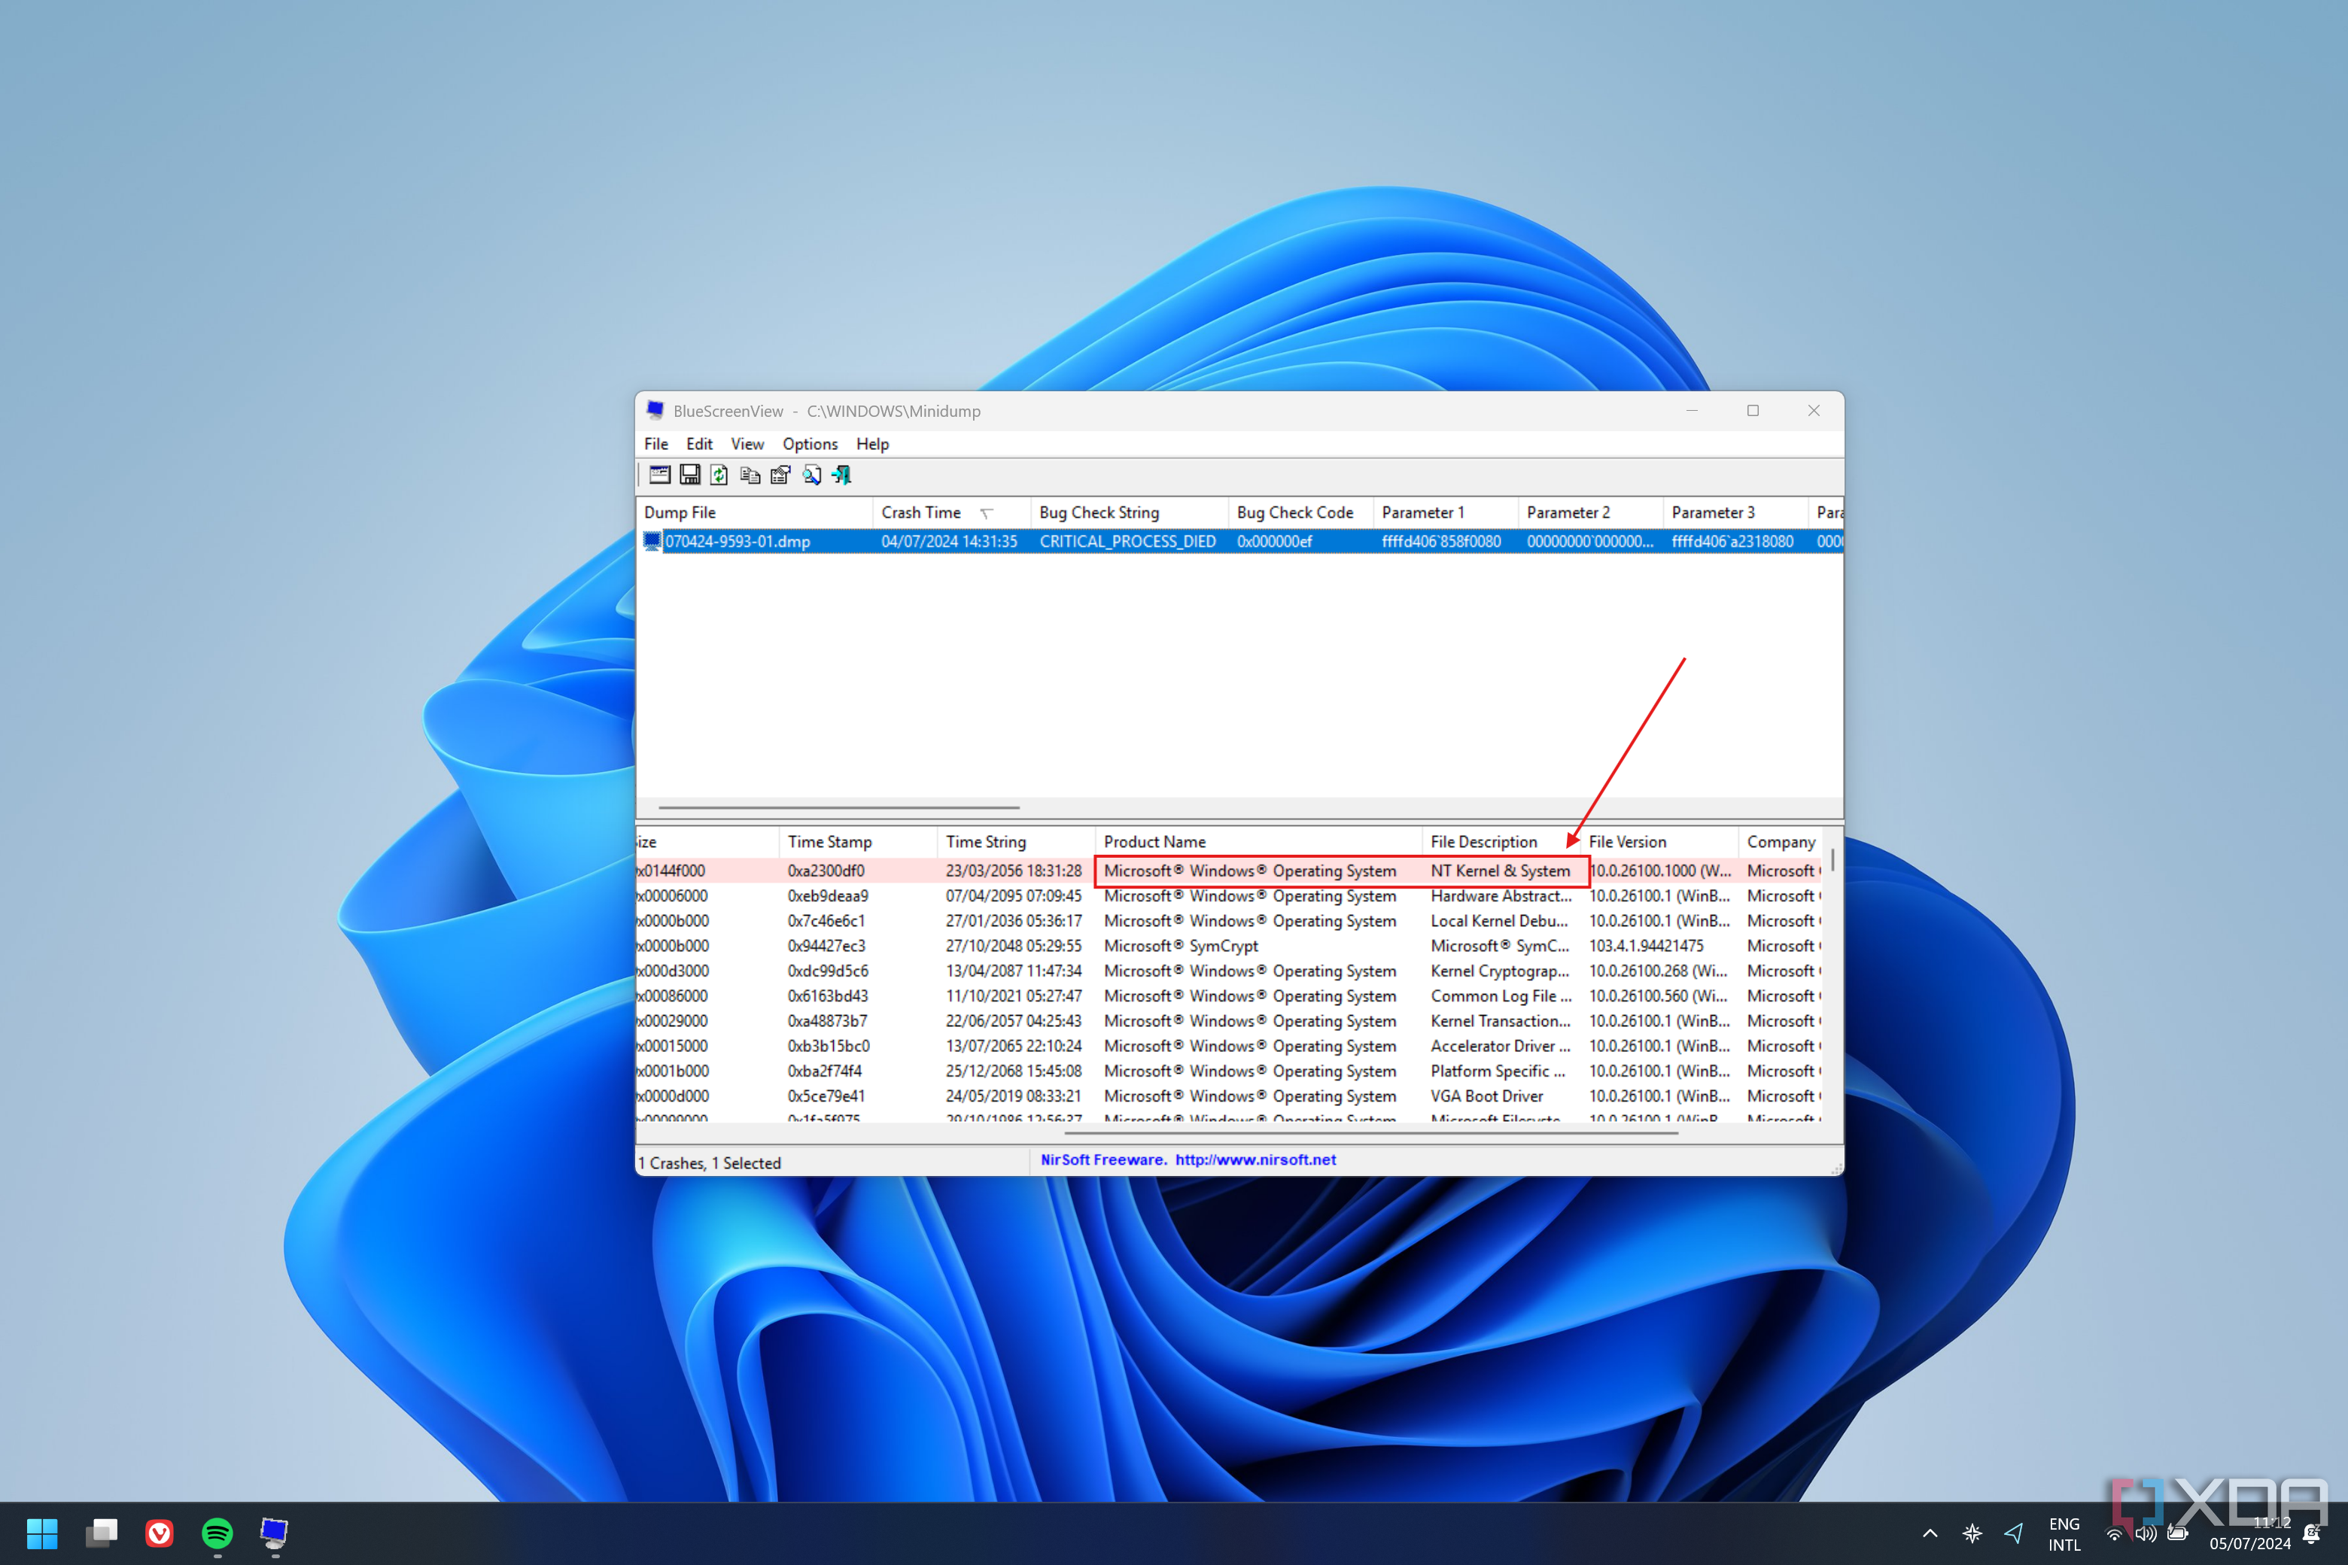The width and height of the screenshot is (2348, 1565).
Task: Click the dump file icon beside 070424-9593-01.dmp
Action: click(653, 541)
